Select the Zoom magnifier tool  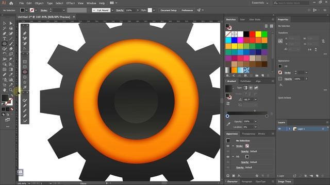(x=11, y=90)
